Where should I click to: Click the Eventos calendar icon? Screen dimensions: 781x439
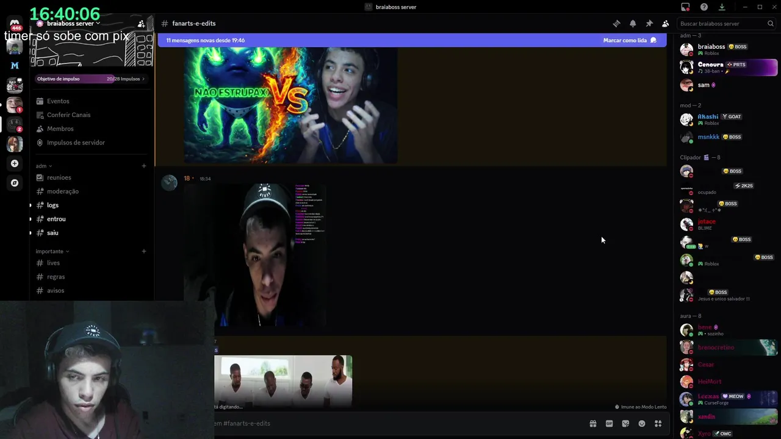pos(40,101)
